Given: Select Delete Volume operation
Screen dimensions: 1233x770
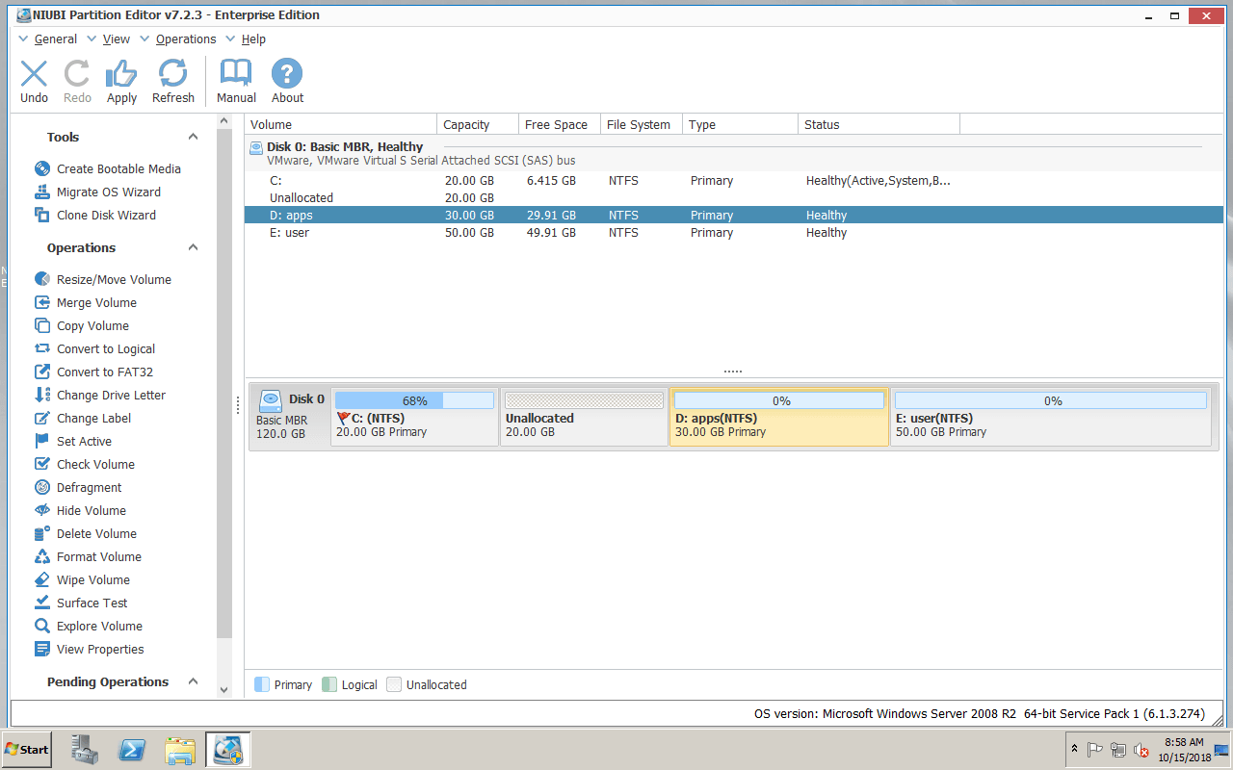Looking at the screenshot, I should pos(86,533).
